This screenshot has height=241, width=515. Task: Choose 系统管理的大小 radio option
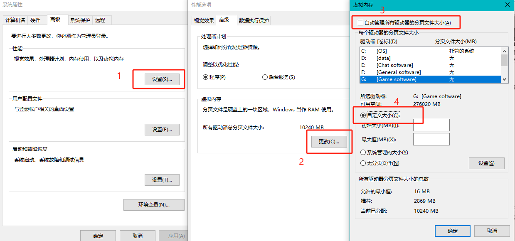point(363,152)
